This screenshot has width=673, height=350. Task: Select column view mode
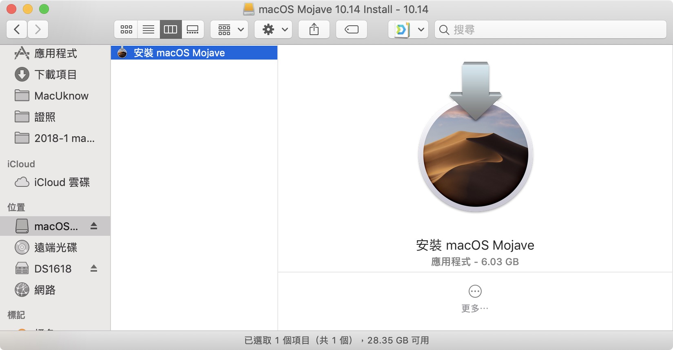click(170, 29)
